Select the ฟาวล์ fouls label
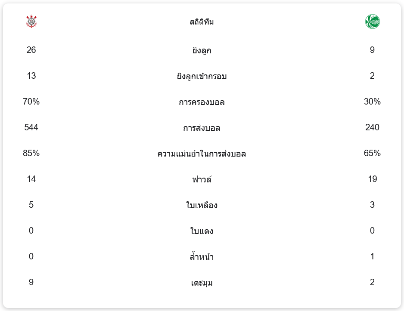Image resolution: width=404 pixels, height=311 pixels. pos(202,179)
